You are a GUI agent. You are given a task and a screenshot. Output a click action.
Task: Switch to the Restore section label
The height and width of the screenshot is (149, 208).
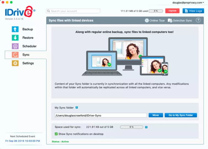pyautogui.click(x=28, y=38)
